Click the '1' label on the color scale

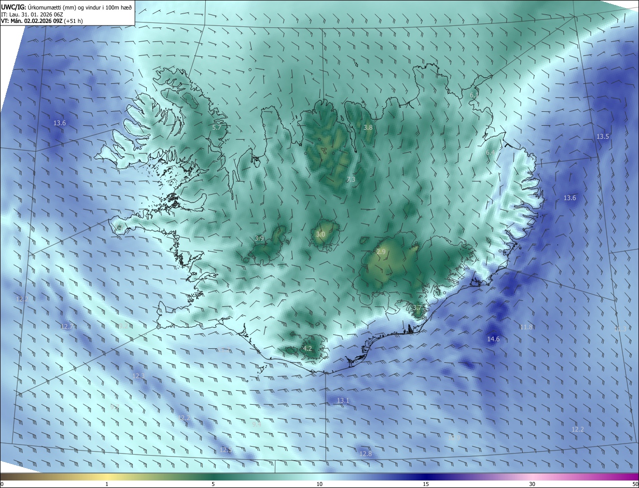107,484
